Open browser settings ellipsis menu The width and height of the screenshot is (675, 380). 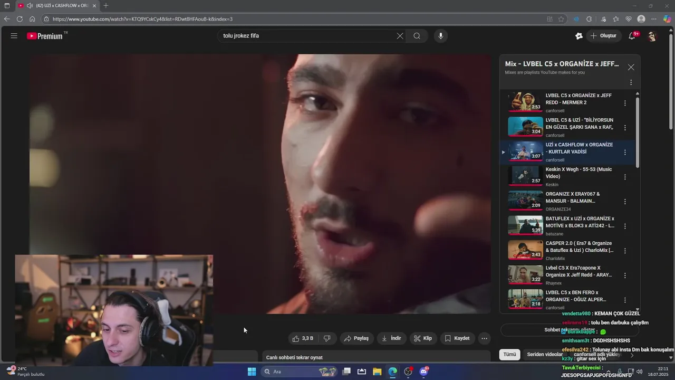coord(654,19)
